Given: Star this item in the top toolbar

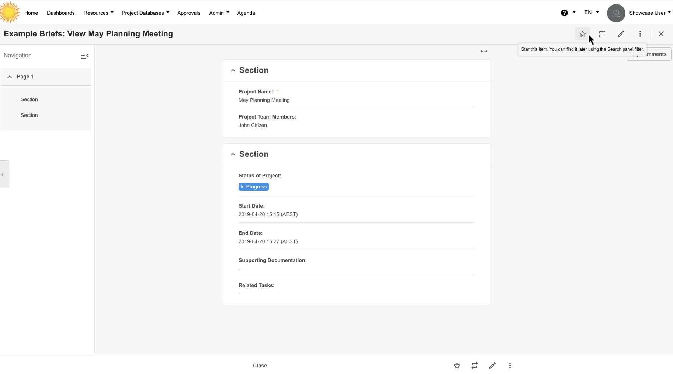Looking at the screenshot, I should [582, 34].
